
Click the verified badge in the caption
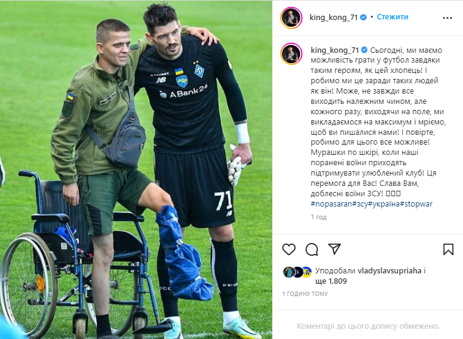pyautogui.click(x=365, y=50)
